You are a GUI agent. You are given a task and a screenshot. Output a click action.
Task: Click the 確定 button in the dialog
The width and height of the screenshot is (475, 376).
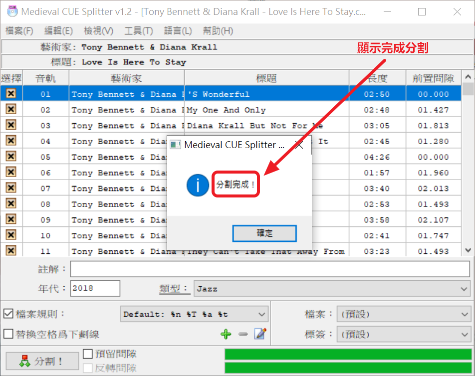[x=264, y=233]
